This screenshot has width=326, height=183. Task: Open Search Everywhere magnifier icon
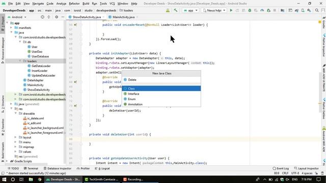317,10
